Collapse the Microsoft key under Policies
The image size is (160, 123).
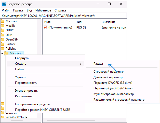(2, 53)
